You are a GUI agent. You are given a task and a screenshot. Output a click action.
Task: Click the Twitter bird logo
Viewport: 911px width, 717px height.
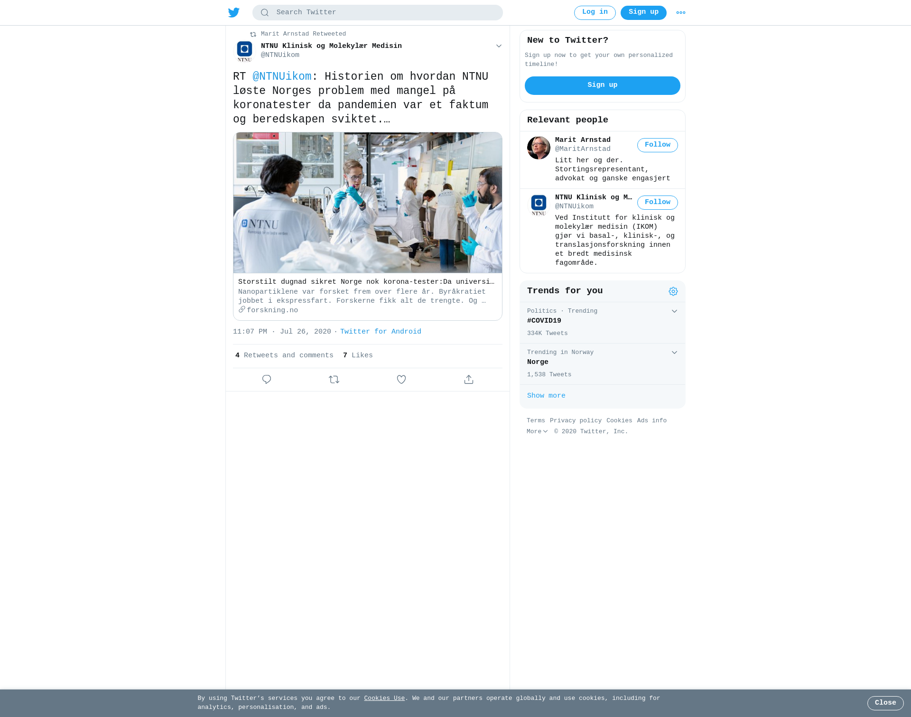[x=234, y=12]
